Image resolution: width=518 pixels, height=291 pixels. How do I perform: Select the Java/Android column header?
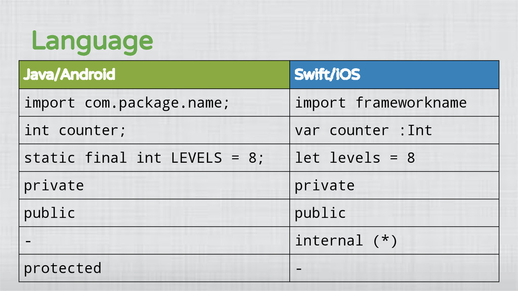(x=154, y=75)
